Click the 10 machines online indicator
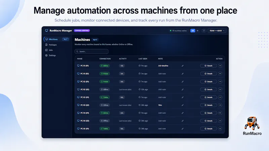This screenshot has width=269, height=151. (x=178, y=31)
